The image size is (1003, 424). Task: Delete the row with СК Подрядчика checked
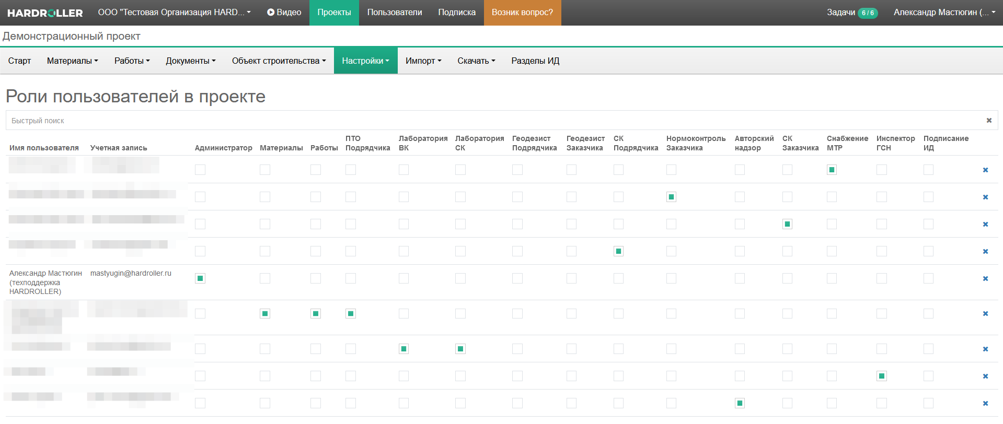click(985, 252)
